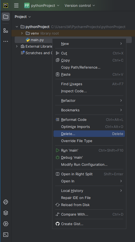Click the GitHub Create Gist icon
This screenshot has width=135, height=242.
pos(58,224)
